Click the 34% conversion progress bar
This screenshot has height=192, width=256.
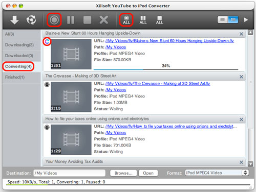[x=166, y=69]
